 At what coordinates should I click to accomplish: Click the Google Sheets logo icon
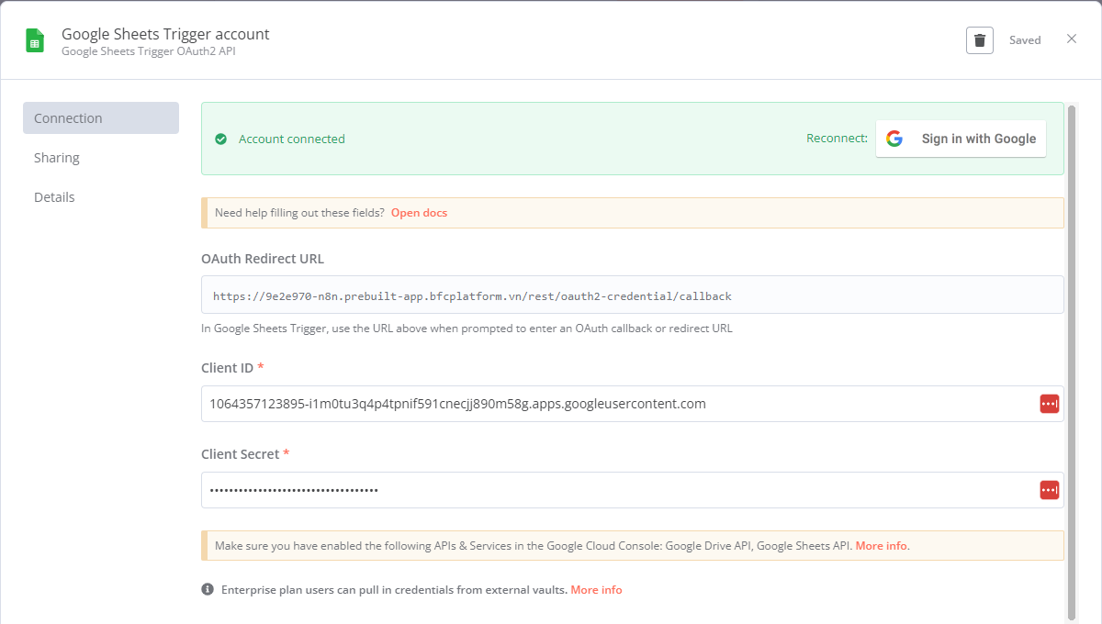35,40
